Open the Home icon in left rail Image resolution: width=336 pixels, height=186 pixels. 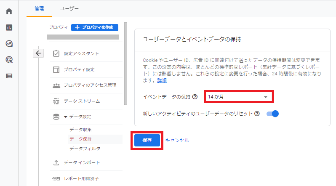click(x=9, y=11)
